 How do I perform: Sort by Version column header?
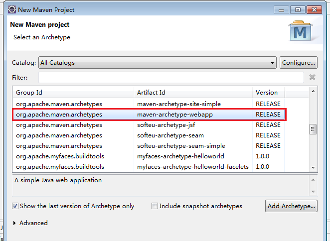267,92
